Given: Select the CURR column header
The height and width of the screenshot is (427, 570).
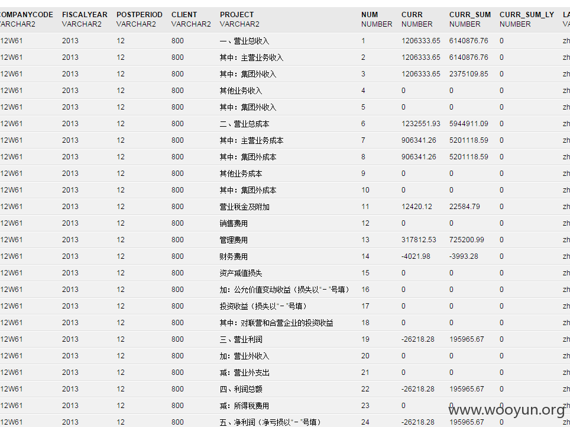Looking at the screenshot, I should [x=412, y=15].
